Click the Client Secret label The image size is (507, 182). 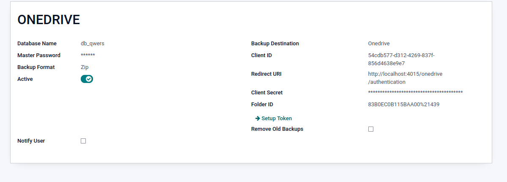(267, 93)
